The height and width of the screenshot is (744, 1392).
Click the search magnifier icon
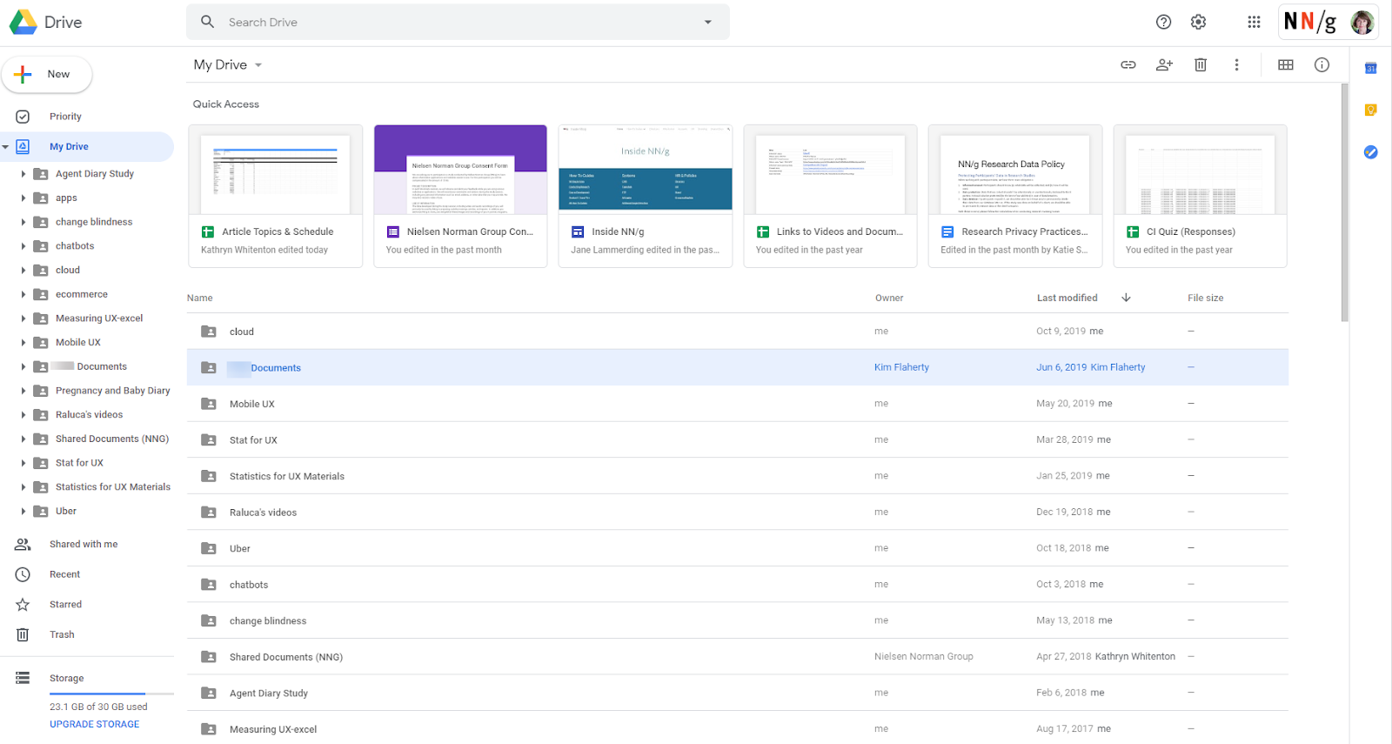(x=207, y=22)
